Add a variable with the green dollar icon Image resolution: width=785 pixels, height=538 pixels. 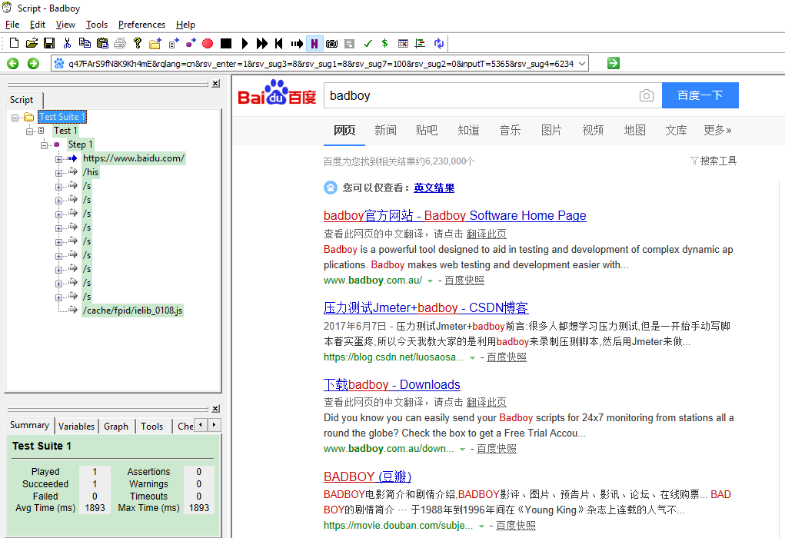[384, 44]
